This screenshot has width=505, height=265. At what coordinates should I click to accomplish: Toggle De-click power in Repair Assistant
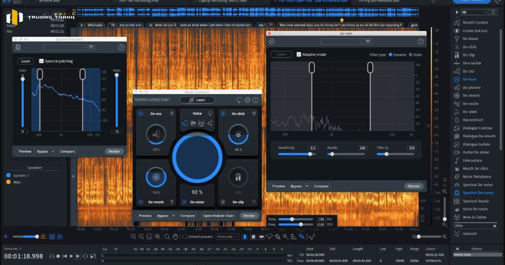point(223,113)
